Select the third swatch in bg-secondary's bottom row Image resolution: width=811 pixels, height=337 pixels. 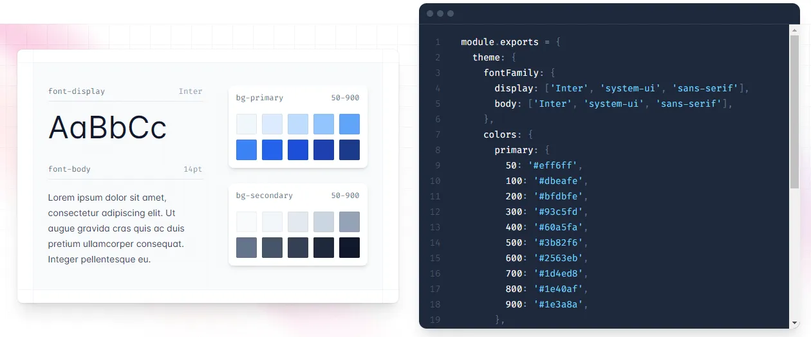298,248
